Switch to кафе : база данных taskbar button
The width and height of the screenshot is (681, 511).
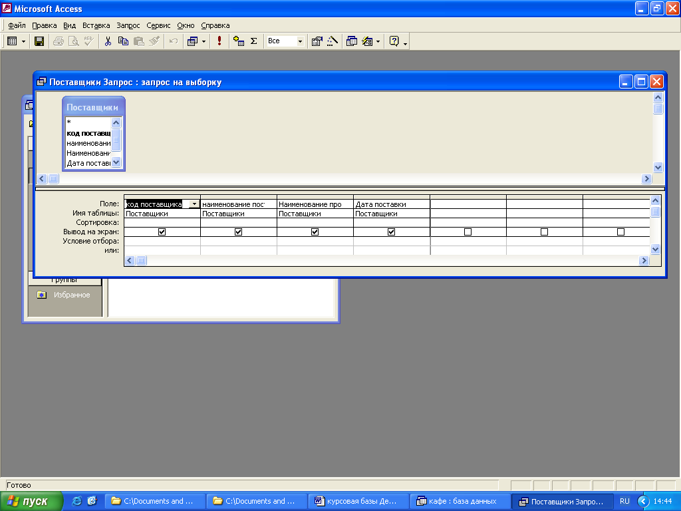pos(460,501)
